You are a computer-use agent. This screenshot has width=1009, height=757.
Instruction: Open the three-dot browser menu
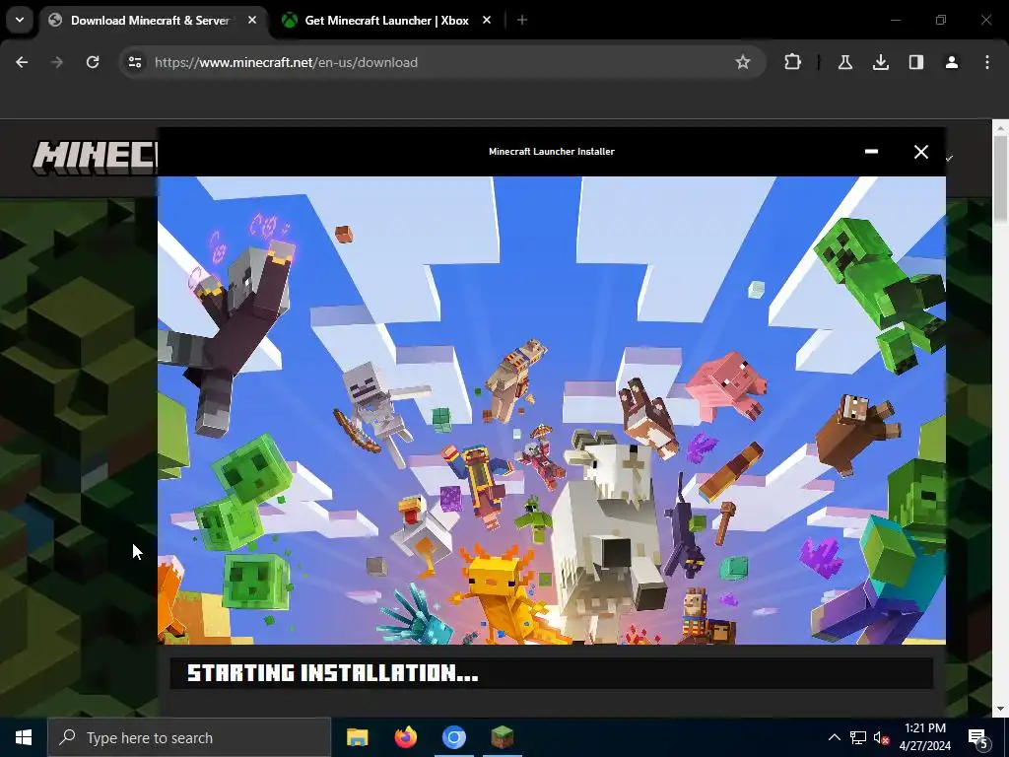[987, 62]
